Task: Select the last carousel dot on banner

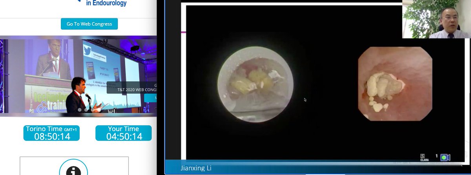Action: pos(99,110)
